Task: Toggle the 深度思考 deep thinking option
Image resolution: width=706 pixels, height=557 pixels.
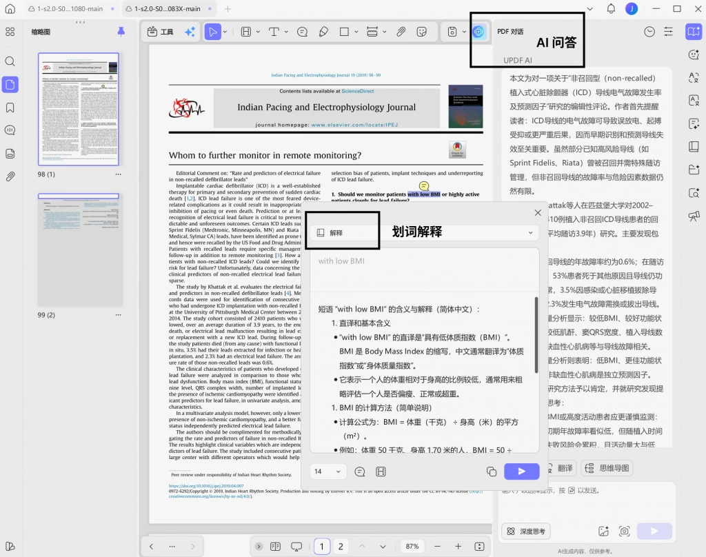Action: click(526, 531)
